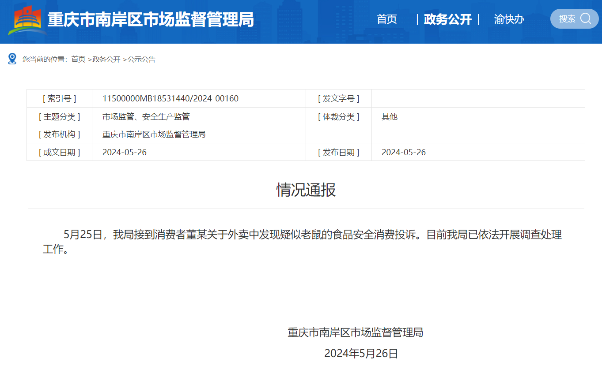Click the magnifier search icon
602x373 pixels.
tap(585, 18)
